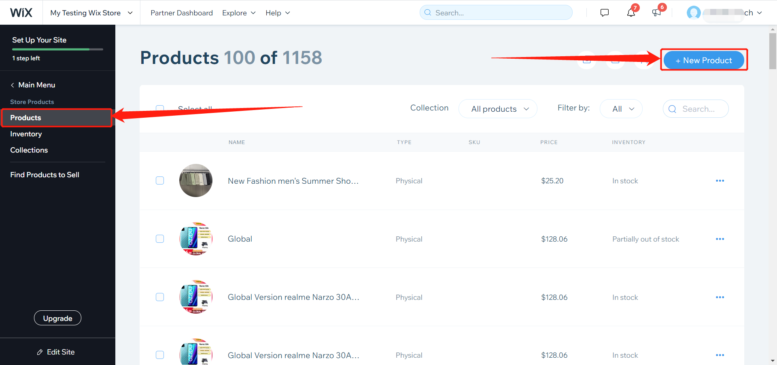The height and width of the screenshot is (365, 777).
Task: Click In stock for New Fashion men's Summer
Action: pyautogui.click(x=625, y=181)
